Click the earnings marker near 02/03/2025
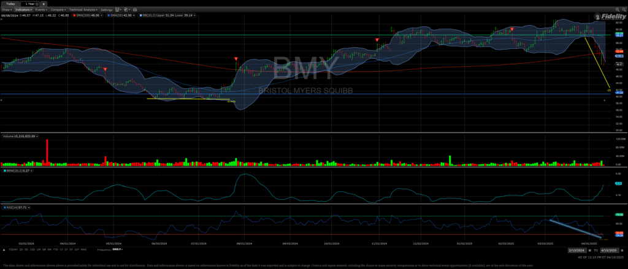This screenshot has width=628, height=269. [512, 29]
